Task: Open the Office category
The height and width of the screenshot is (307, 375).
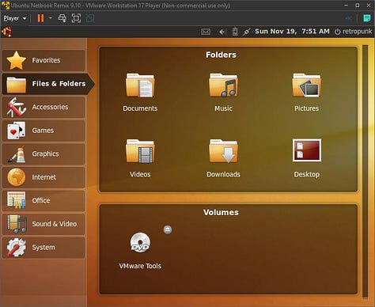Action: (44, 200)
